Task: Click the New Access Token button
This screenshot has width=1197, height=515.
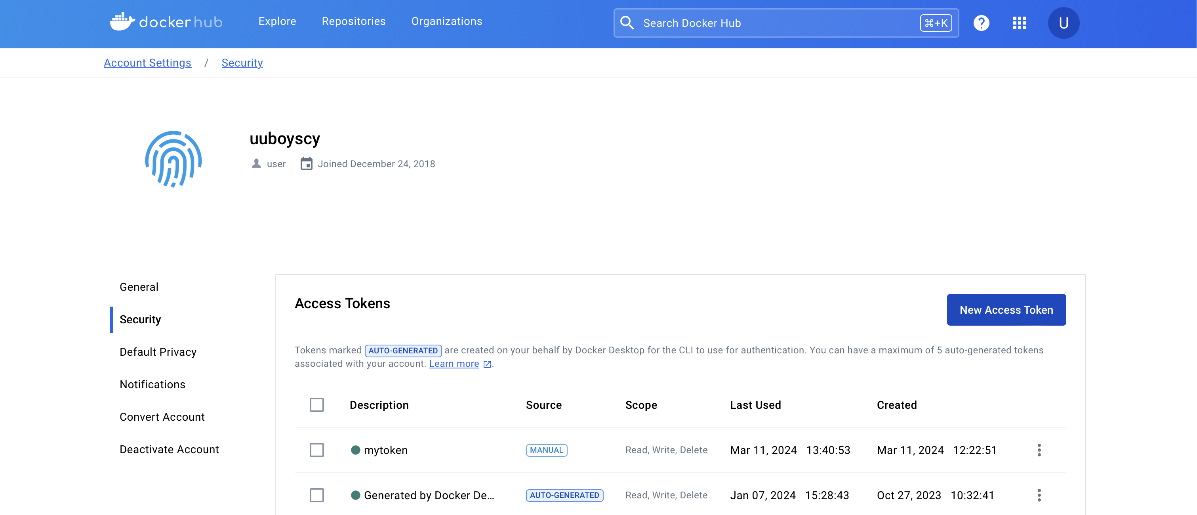Action: click(x=1006, y=309)
